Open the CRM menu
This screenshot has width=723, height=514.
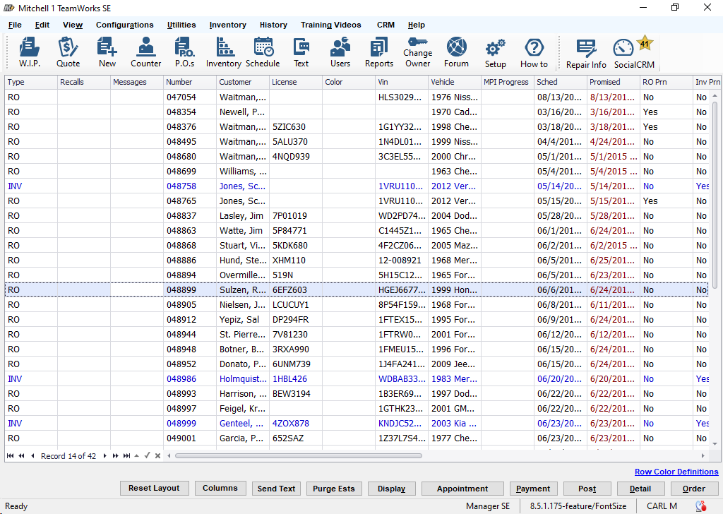pos(386,25)
